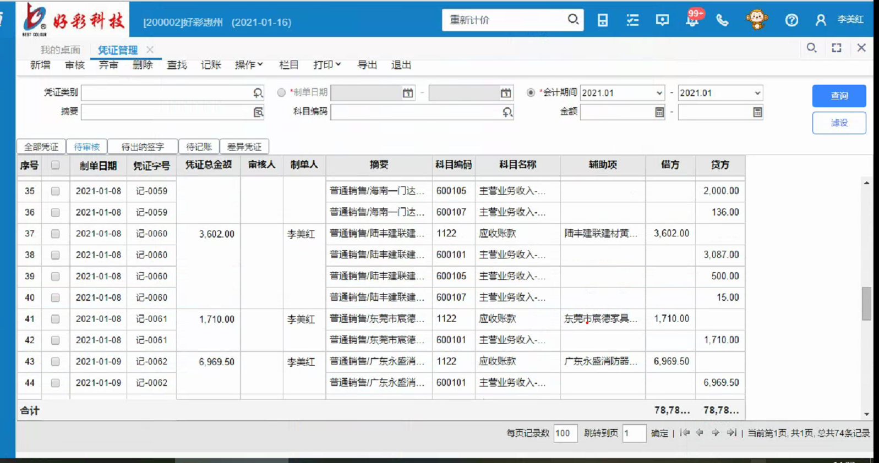Check the checkbox for row 44

(x=55, y=383)
